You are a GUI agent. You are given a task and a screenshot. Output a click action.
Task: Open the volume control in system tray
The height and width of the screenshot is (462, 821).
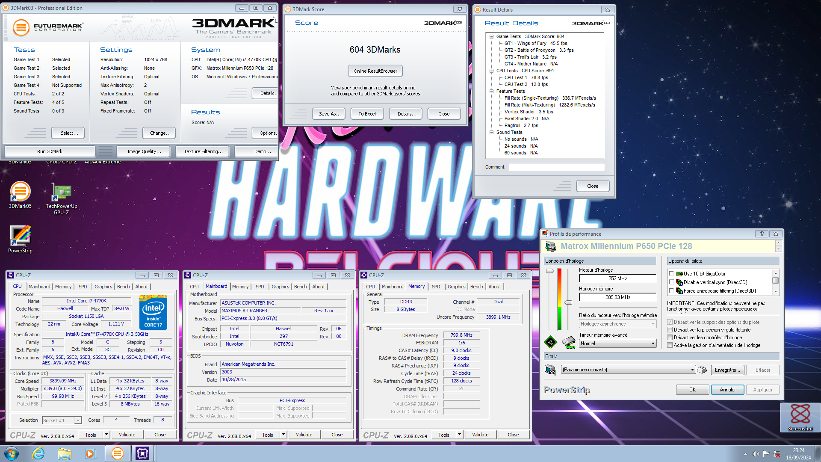pyautogui.click(x=756, y=454)
